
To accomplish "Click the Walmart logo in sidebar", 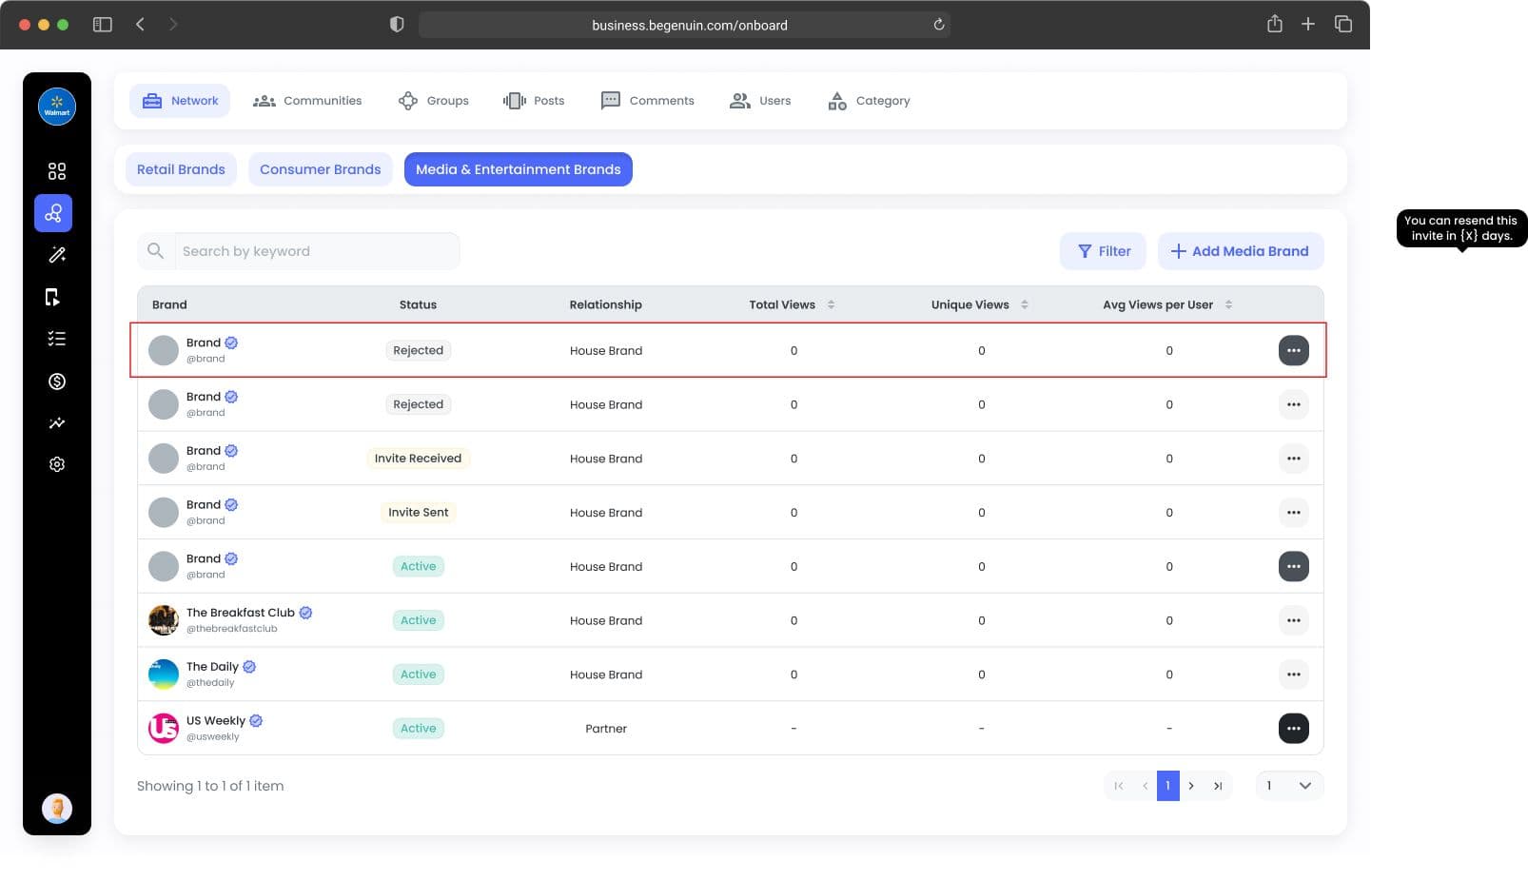I will 57,107.
